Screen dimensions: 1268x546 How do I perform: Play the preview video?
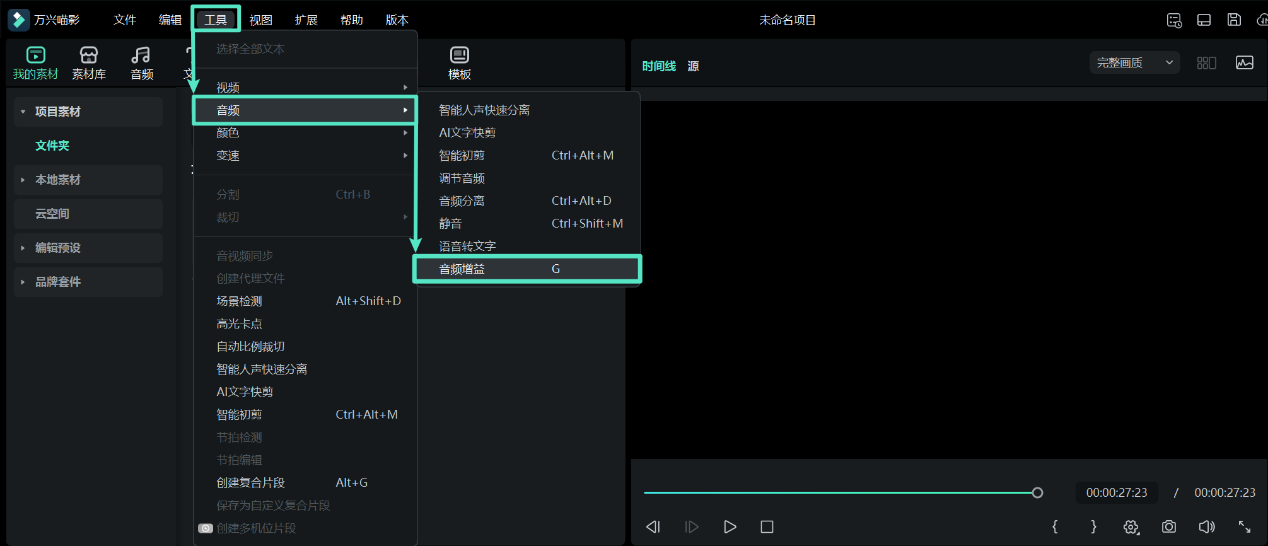[730, 526]
